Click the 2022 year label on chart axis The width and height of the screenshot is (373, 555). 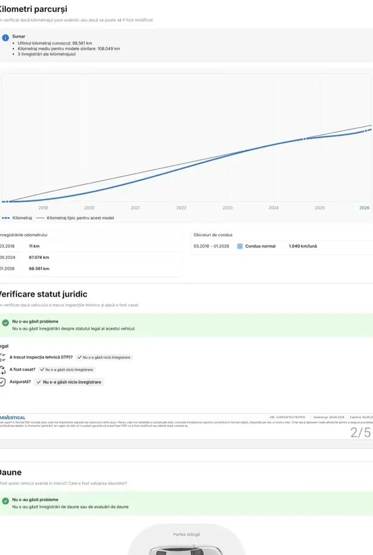(x=181, y=208)
